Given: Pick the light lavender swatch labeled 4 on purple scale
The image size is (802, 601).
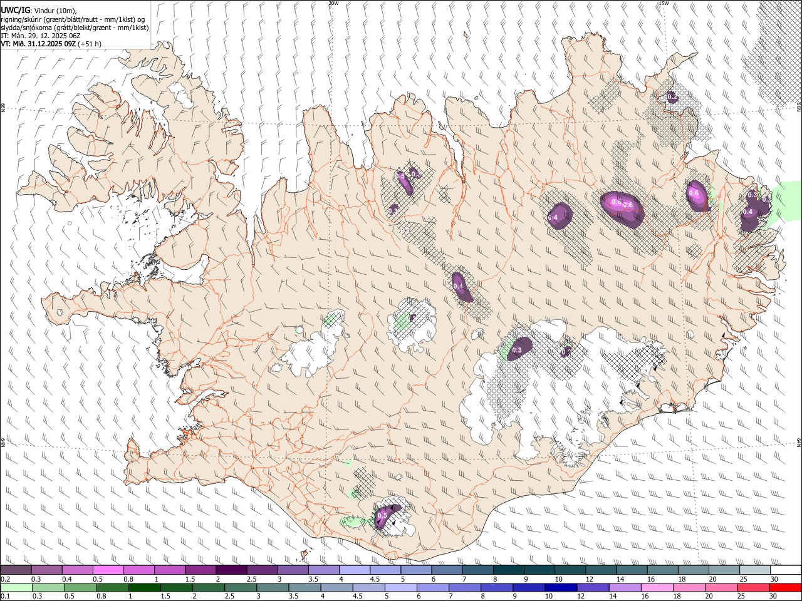Looking at the screenshot, I should tap(353, 570).
